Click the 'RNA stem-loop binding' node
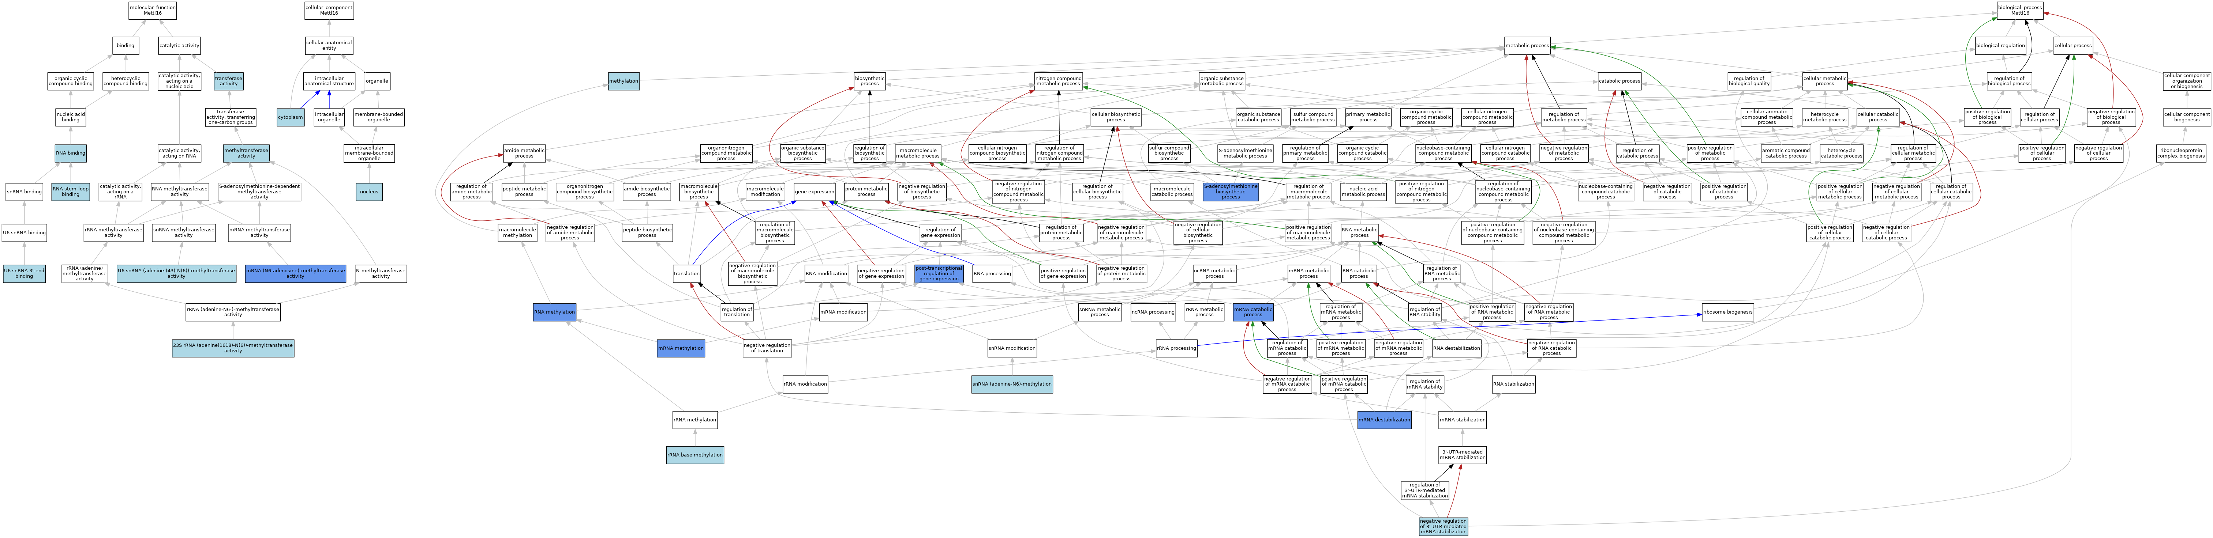Image resolution: width=2213 pixels, height=538 pixels. coord(71,192)
